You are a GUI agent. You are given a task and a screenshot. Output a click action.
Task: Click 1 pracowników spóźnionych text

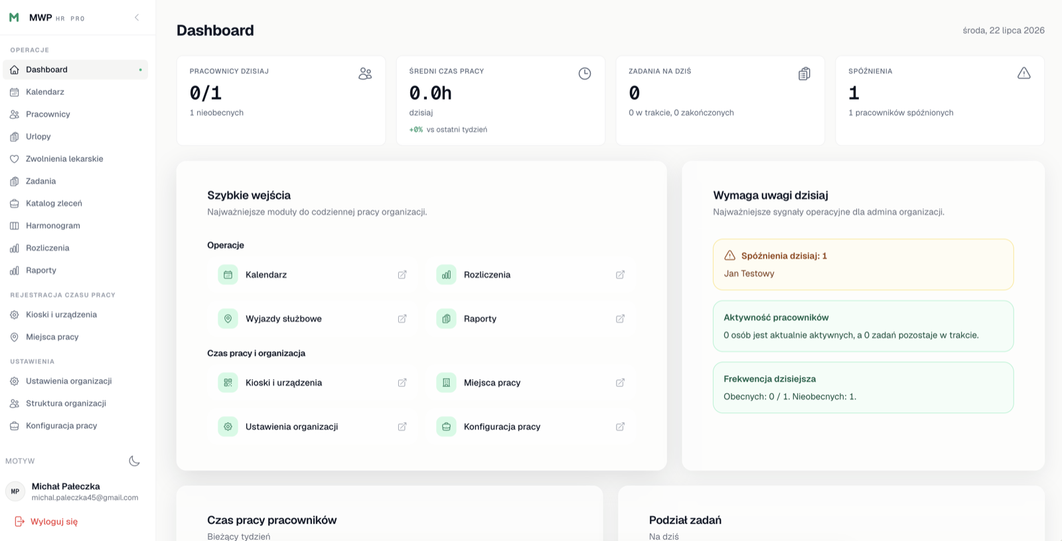tap(901, 113)
